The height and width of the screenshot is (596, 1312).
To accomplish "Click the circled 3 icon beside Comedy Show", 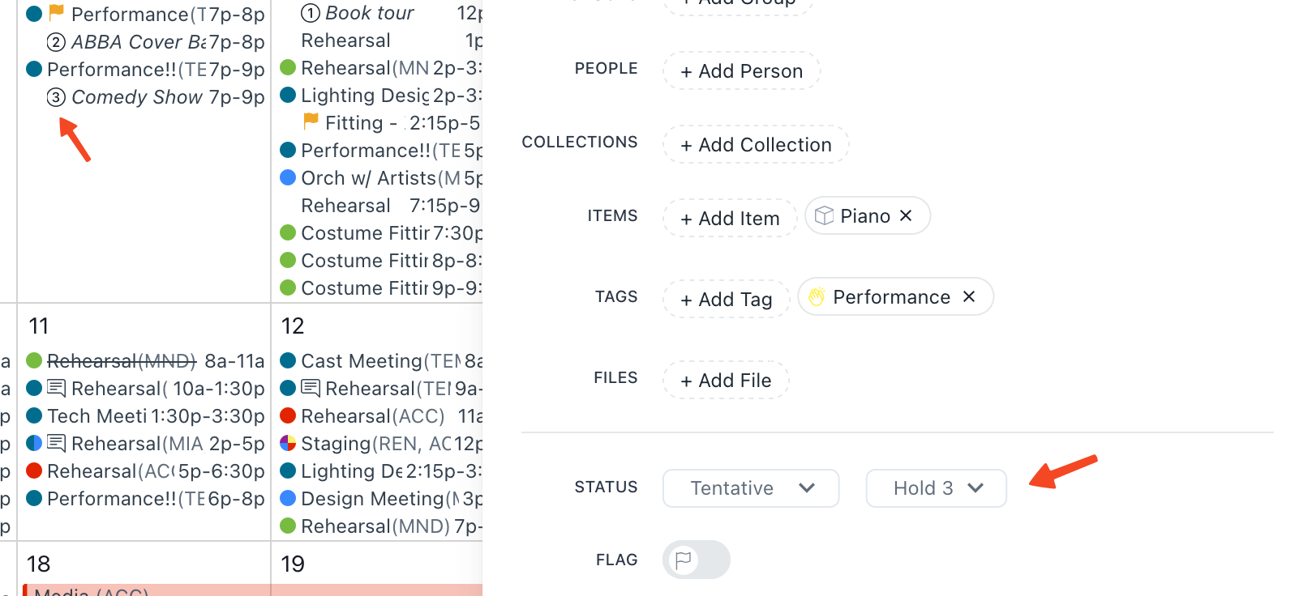I will (56, 97).
